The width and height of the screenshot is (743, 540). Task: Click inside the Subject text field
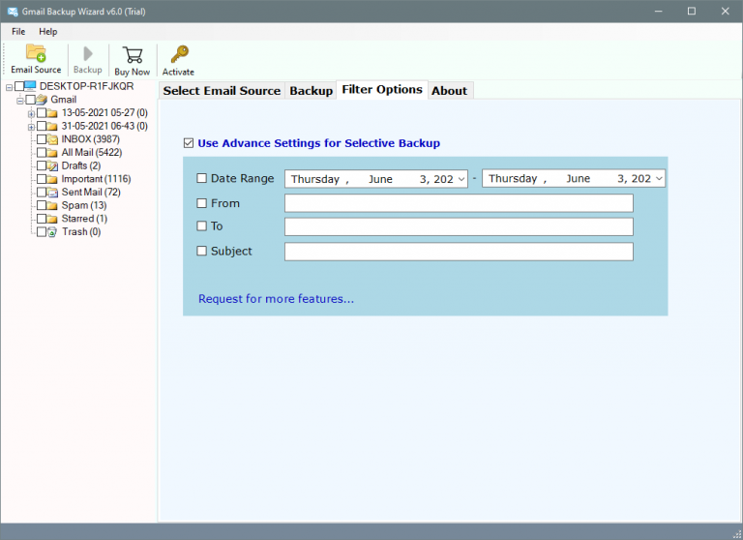click(x=459, y=252)
